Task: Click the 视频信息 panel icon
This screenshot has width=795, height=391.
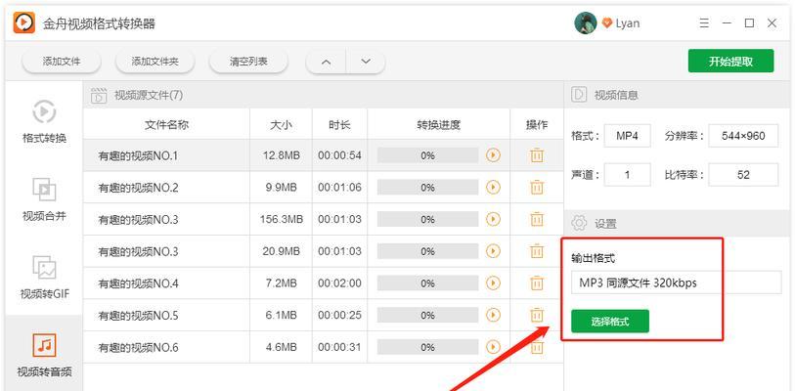Action: click(x=579, y=95)
